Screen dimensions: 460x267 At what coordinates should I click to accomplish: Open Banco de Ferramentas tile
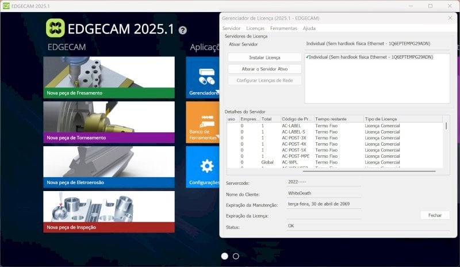click(x=203, y=122)
